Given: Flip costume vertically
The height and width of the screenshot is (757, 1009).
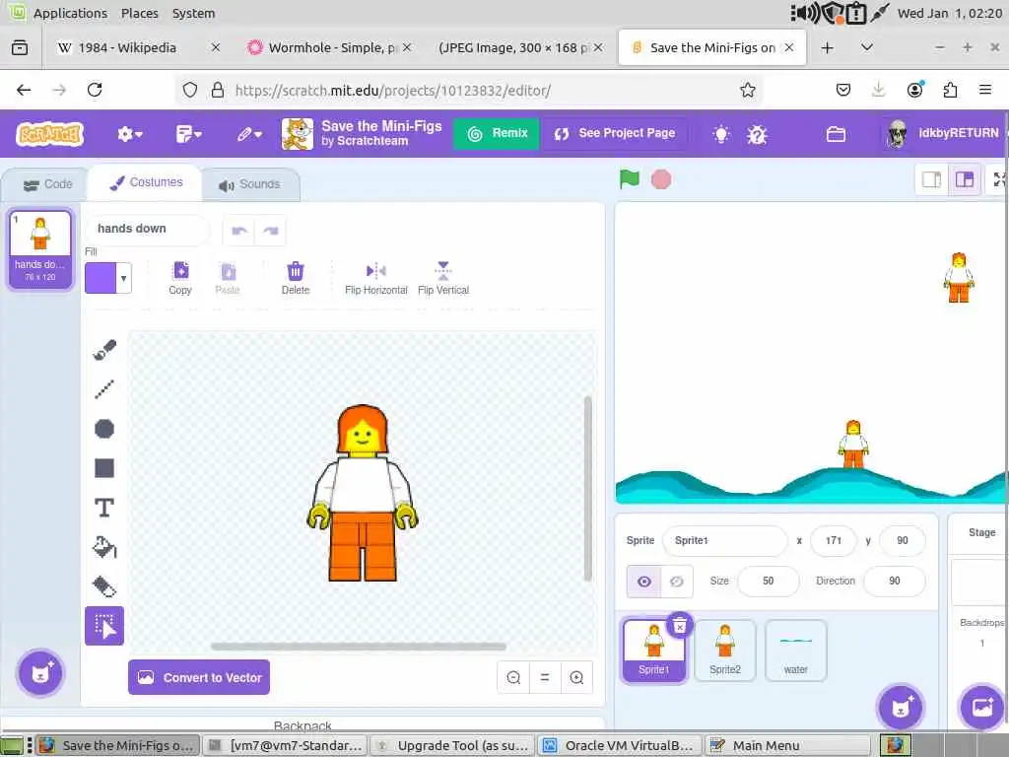Looking at the screenshot, I should point(443,278).
